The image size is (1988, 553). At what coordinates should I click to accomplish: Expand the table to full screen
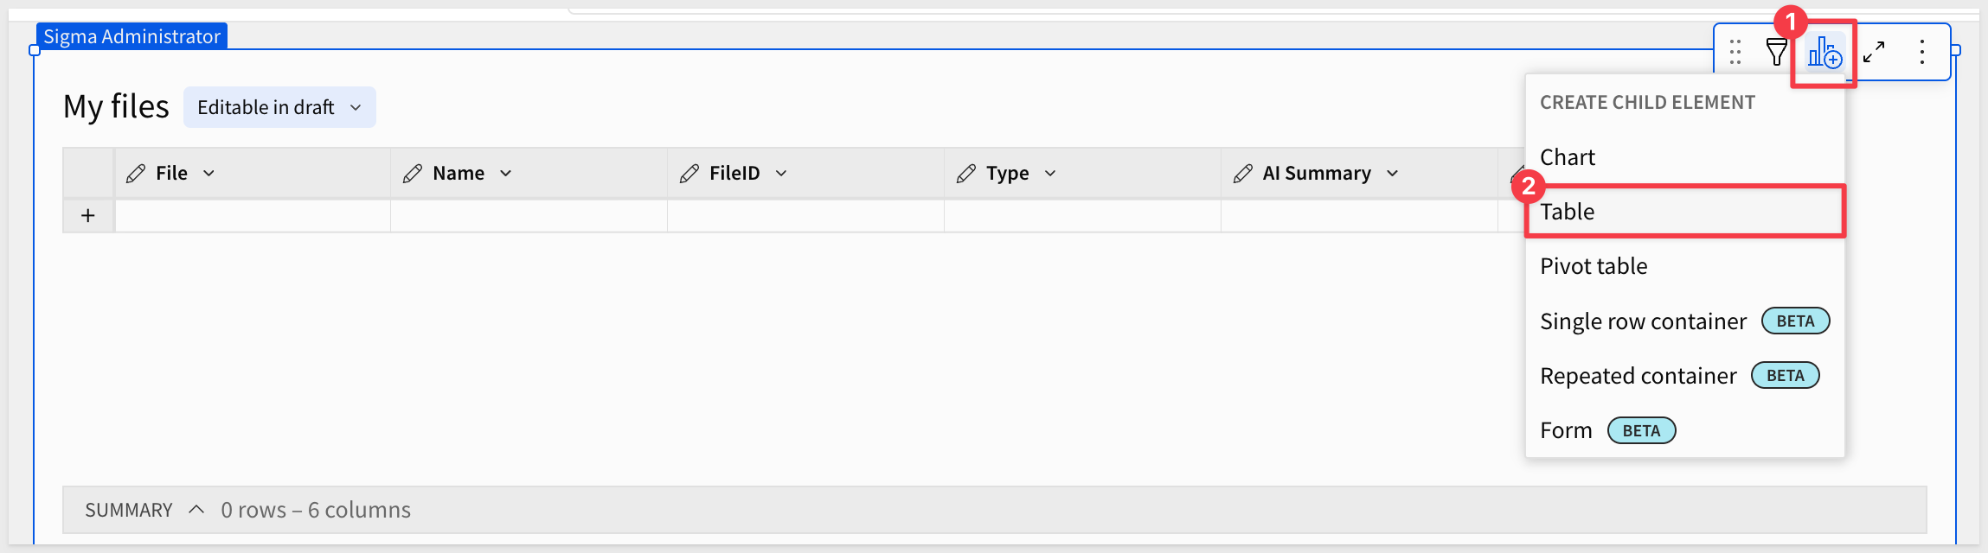tap(1874, 52)
